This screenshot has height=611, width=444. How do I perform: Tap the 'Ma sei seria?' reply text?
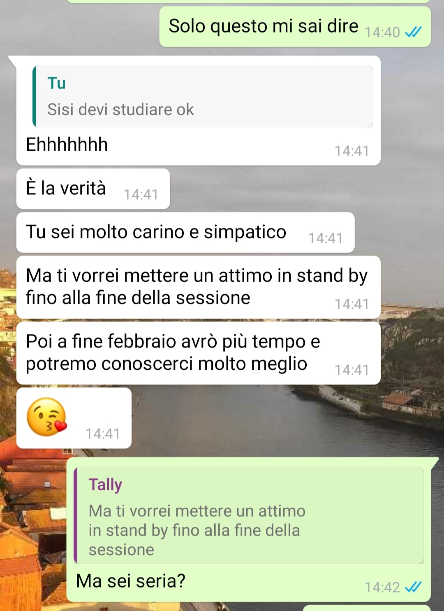pos(131,581)
